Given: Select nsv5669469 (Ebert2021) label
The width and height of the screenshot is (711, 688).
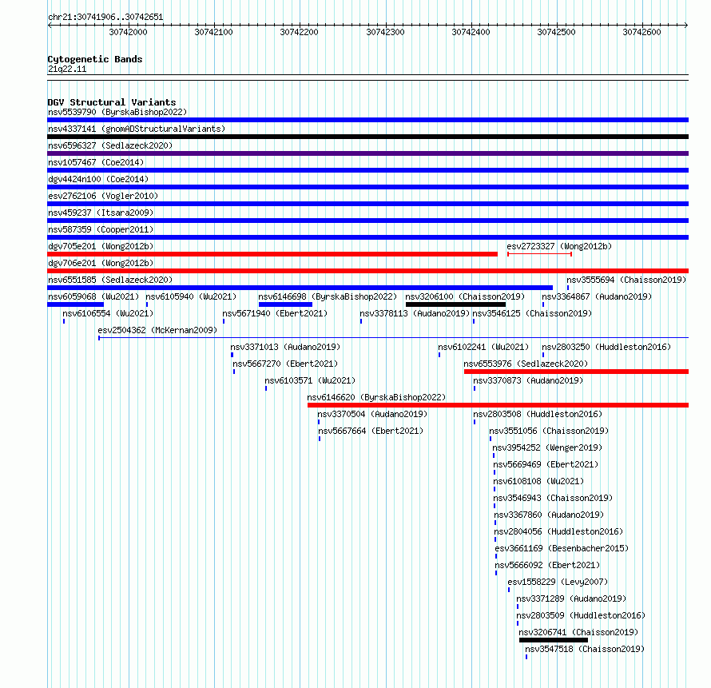Looking at the screenshot, I should (x=546, y=464).
